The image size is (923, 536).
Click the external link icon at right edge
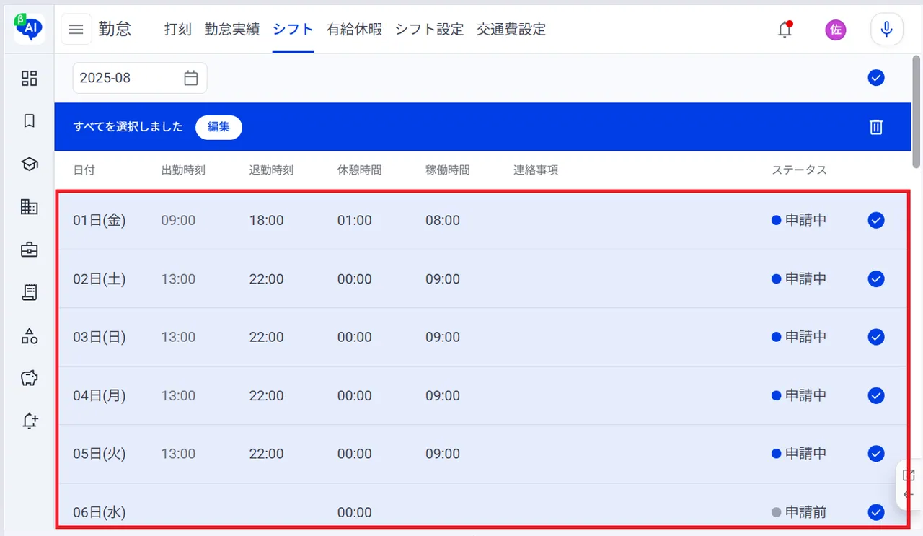(x=909, y=475)
